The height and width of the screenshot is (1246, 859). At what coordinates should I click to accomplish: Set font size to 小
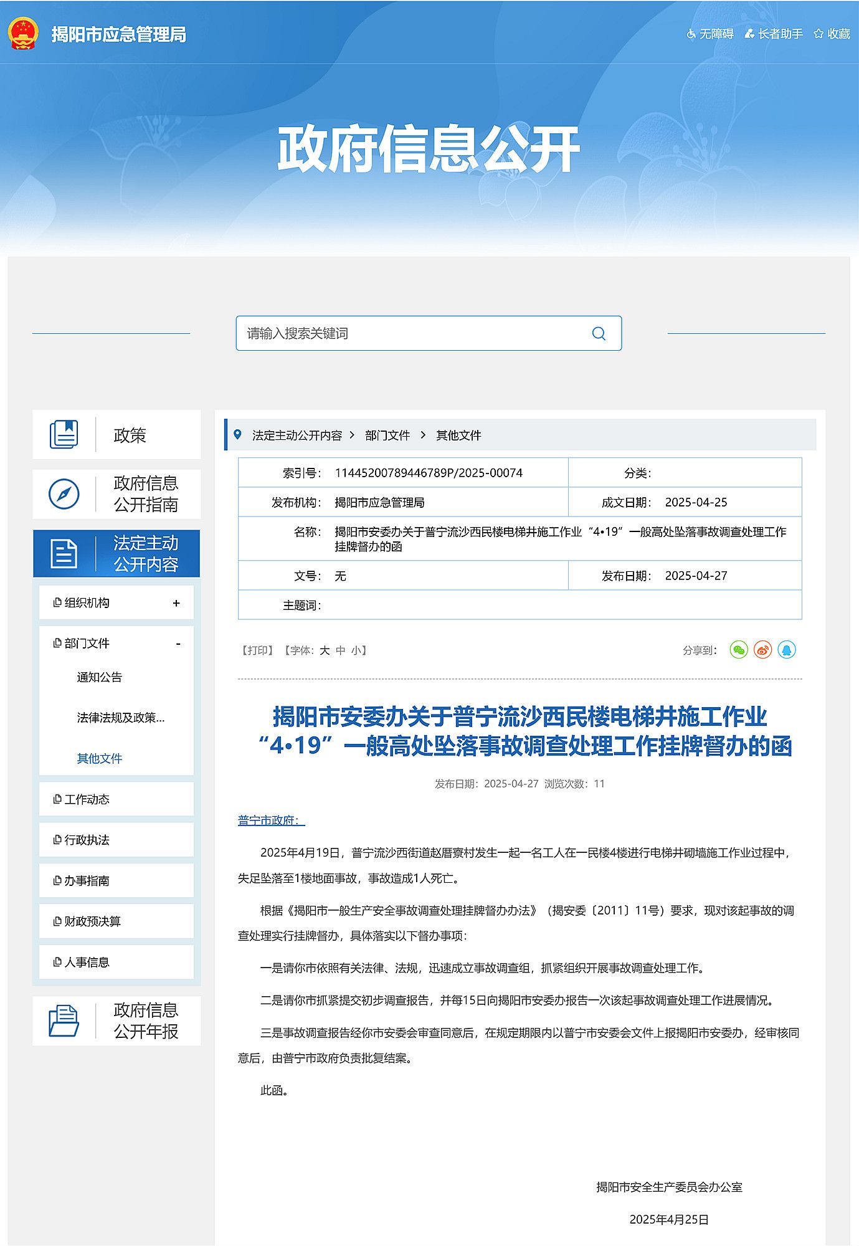tap(356, 650)
